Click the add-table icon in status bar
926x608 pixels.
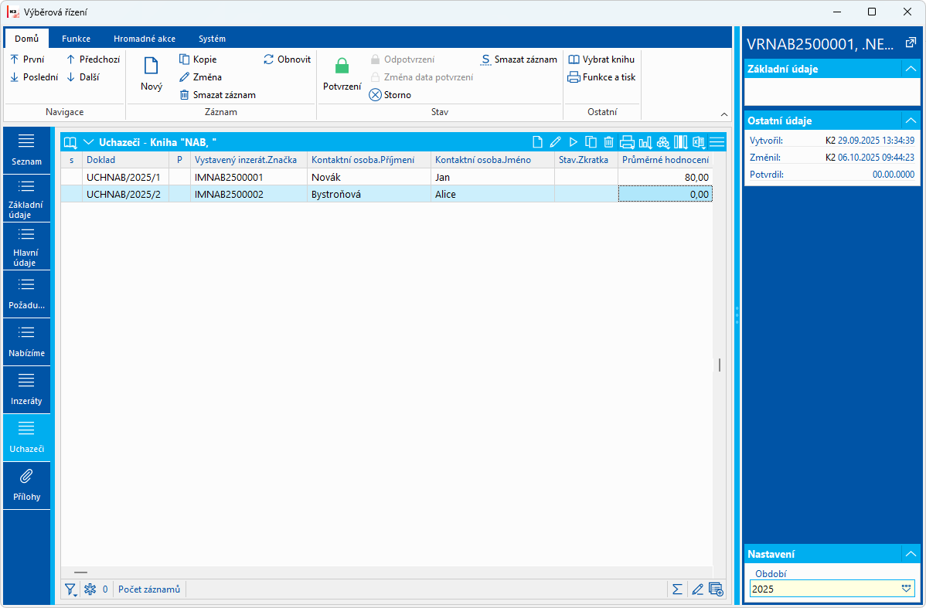pos(716,589)
